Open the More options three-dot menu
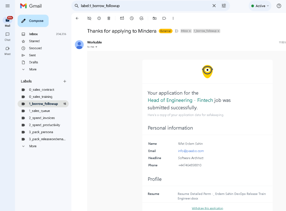286x211 pixels. [x=173, y=18]
